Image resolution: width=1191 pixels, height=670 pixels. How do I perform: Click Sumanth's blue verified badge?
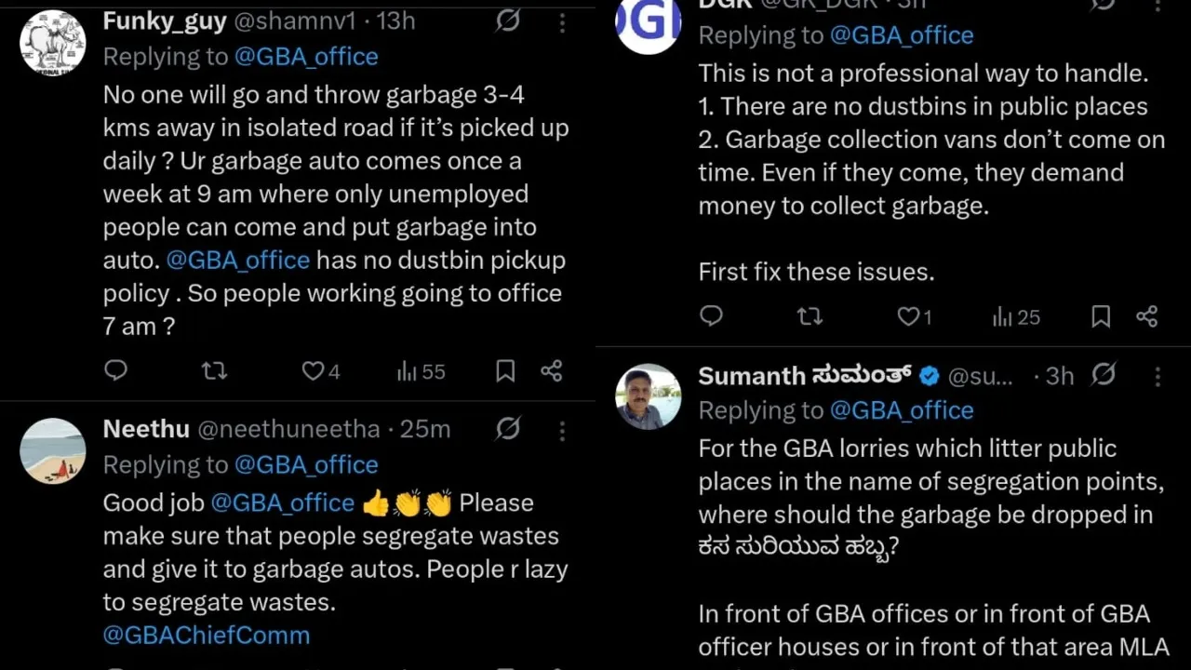pyautogui.click(x=930, y=376)
